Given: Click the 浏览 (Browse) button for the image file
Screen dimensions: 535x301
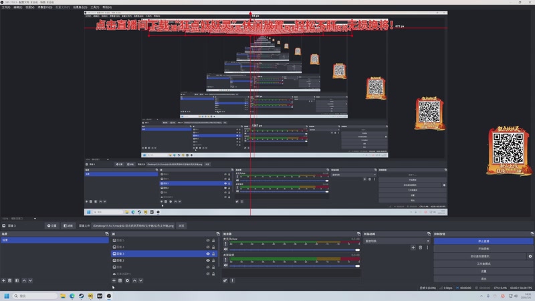Looking at the screenshot, I should click(181, 225).
